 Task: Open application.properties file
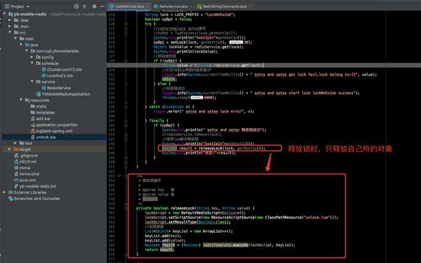pos(57,125)
